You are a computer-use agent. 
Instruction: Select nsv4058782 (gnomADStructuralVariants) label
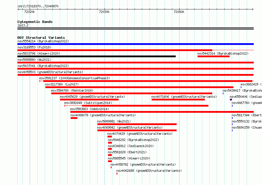143,164
